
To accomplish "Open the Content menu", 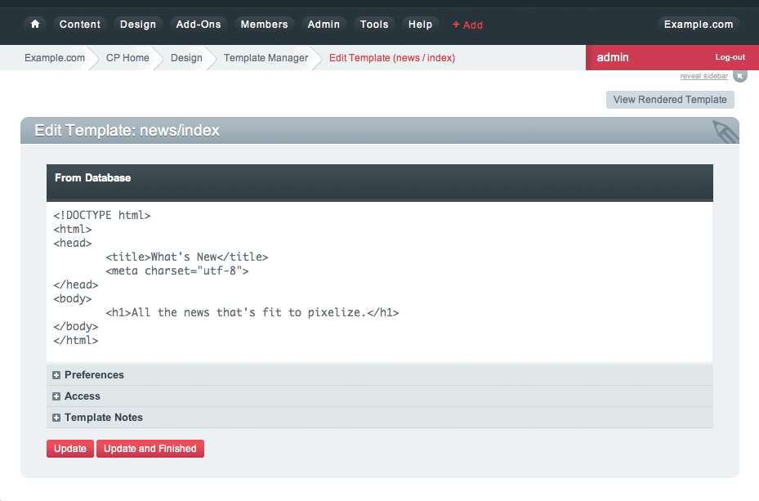I will click(80, 25).
